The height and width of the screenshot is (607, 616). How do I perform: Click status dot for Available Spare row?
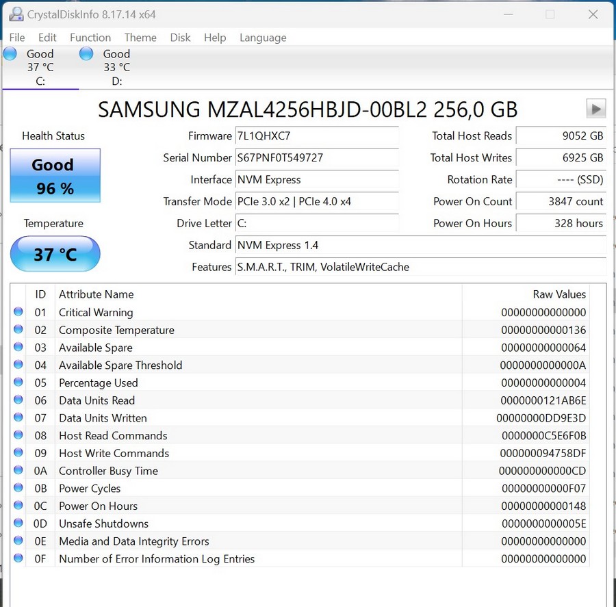click(18, 346)
